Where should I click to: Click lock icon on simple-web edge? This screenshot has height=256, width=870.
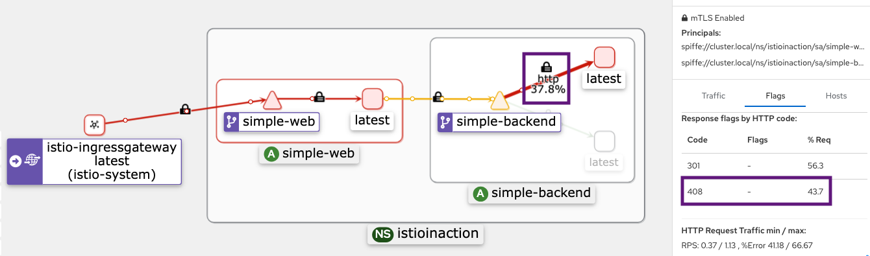319,97
